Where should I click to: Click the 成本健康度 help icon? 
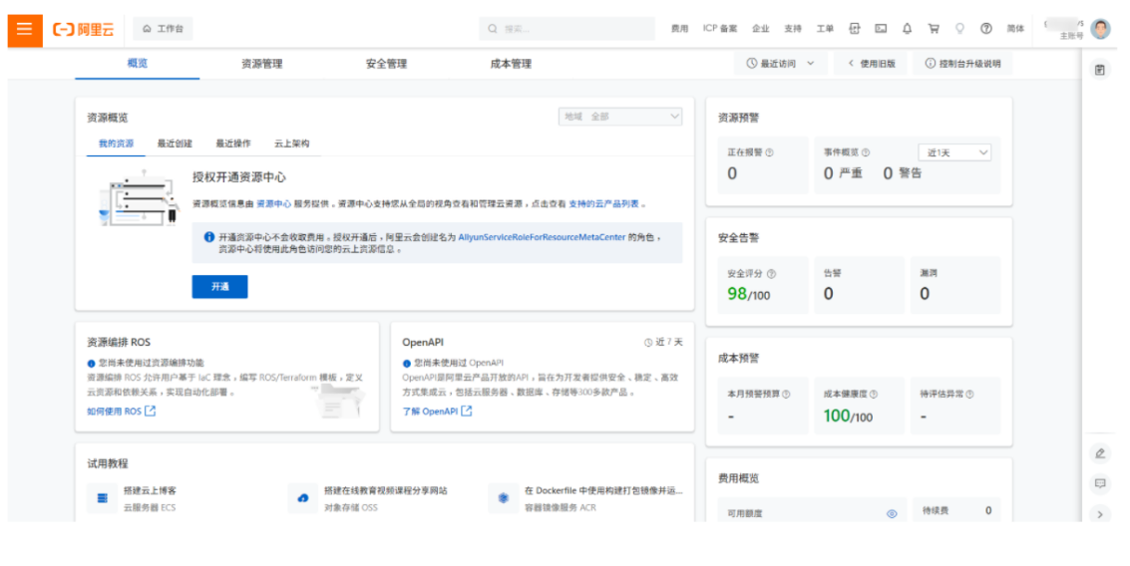(x=874, y=394)
